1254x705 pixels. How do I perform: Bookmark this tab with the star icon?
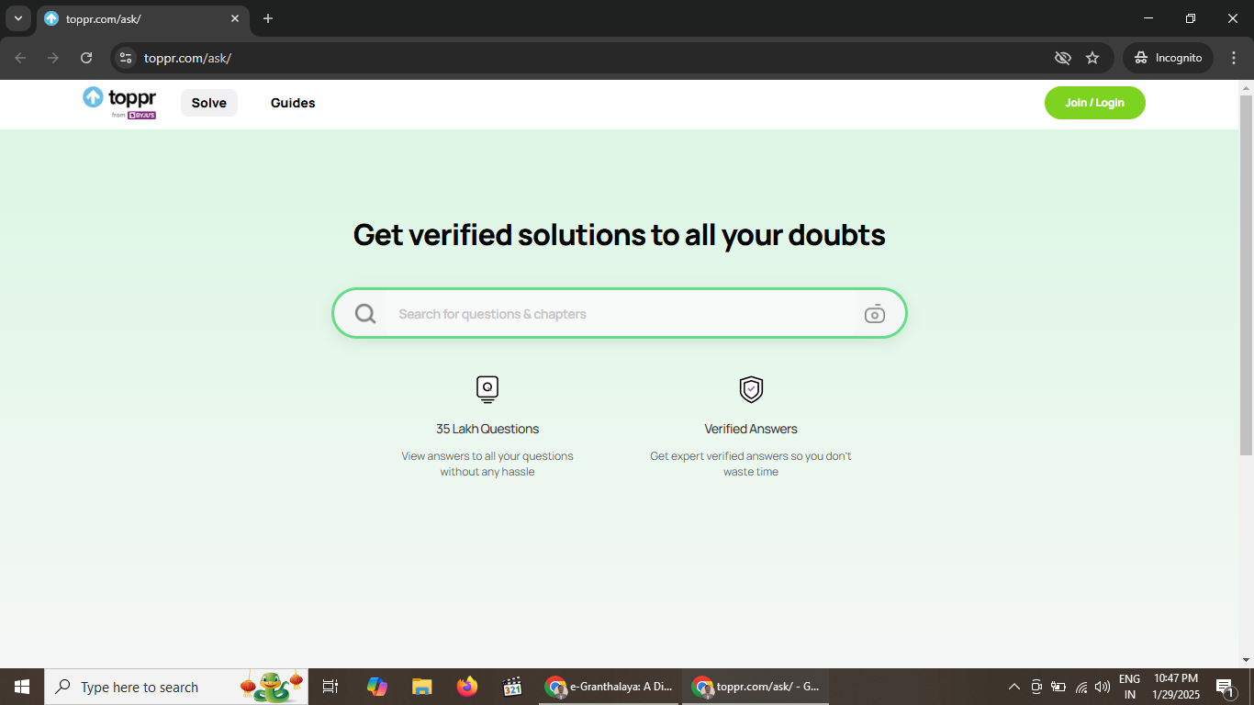pos(1092,58)
